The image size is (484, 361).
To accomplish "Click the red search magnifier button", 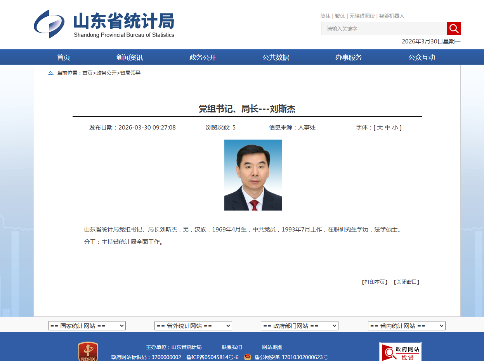I will pos(454,29).
